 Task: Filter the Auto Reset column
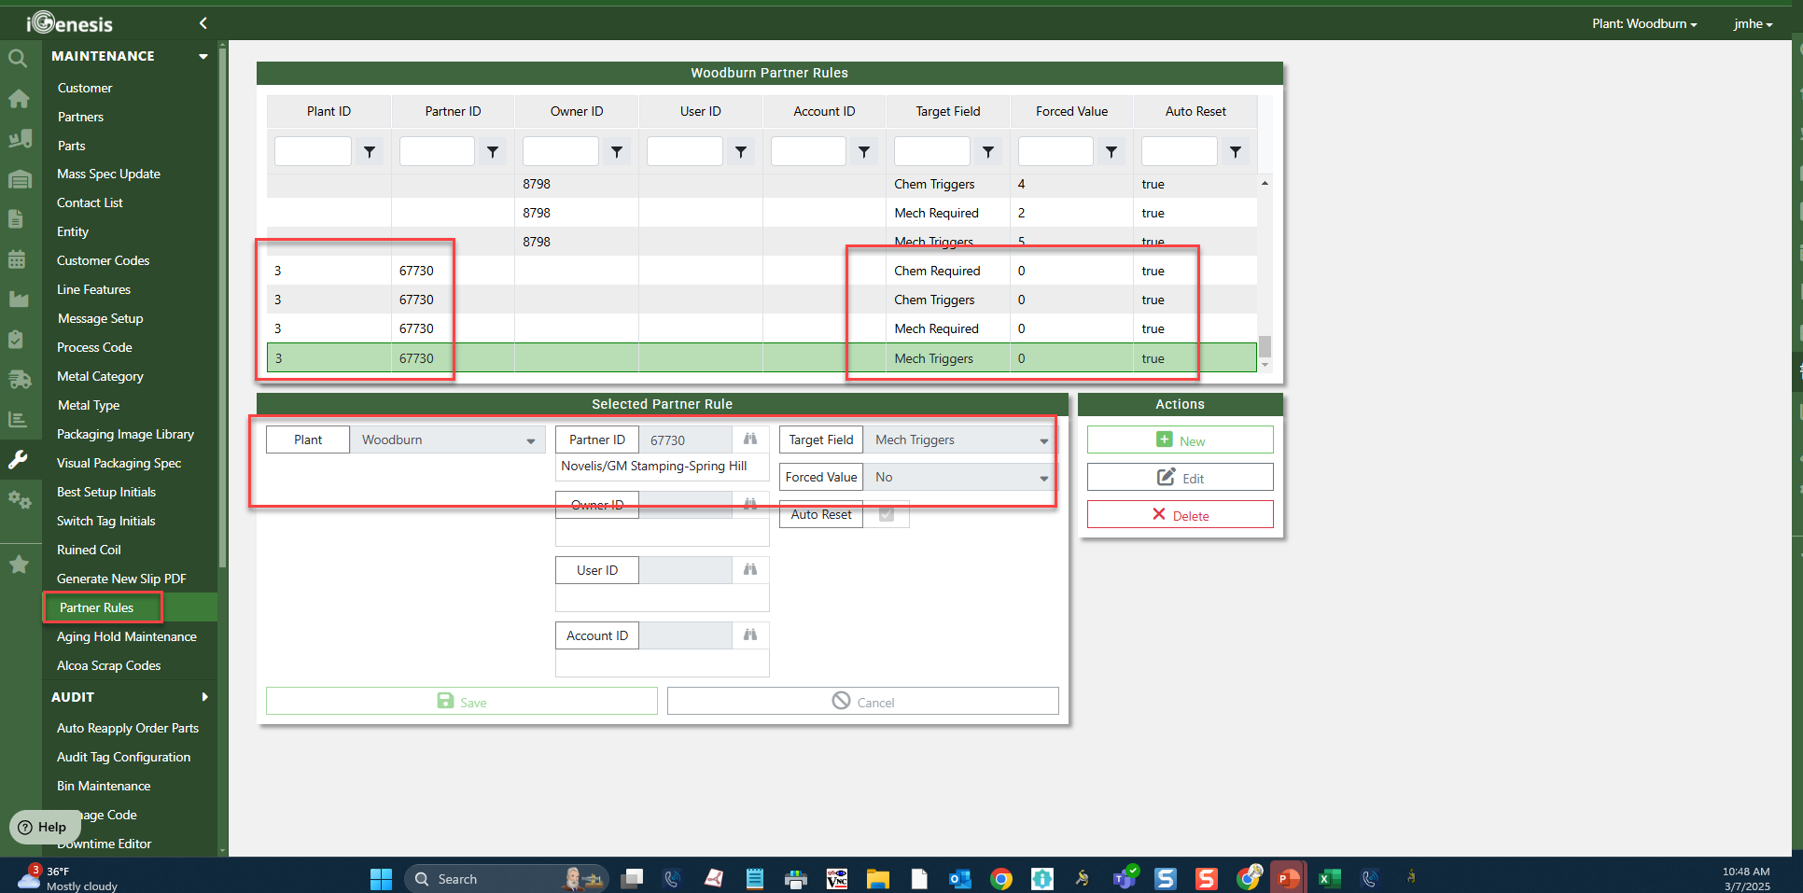tap(1236, 151)
